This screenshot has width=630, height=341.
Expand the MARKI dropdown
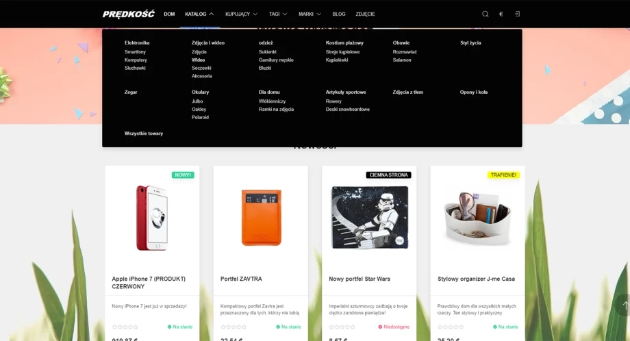310,14
